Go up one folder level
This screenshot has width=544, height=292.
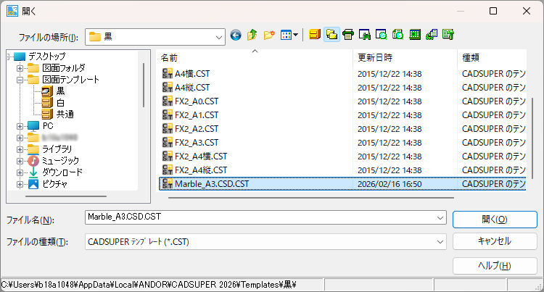[252, 35]
